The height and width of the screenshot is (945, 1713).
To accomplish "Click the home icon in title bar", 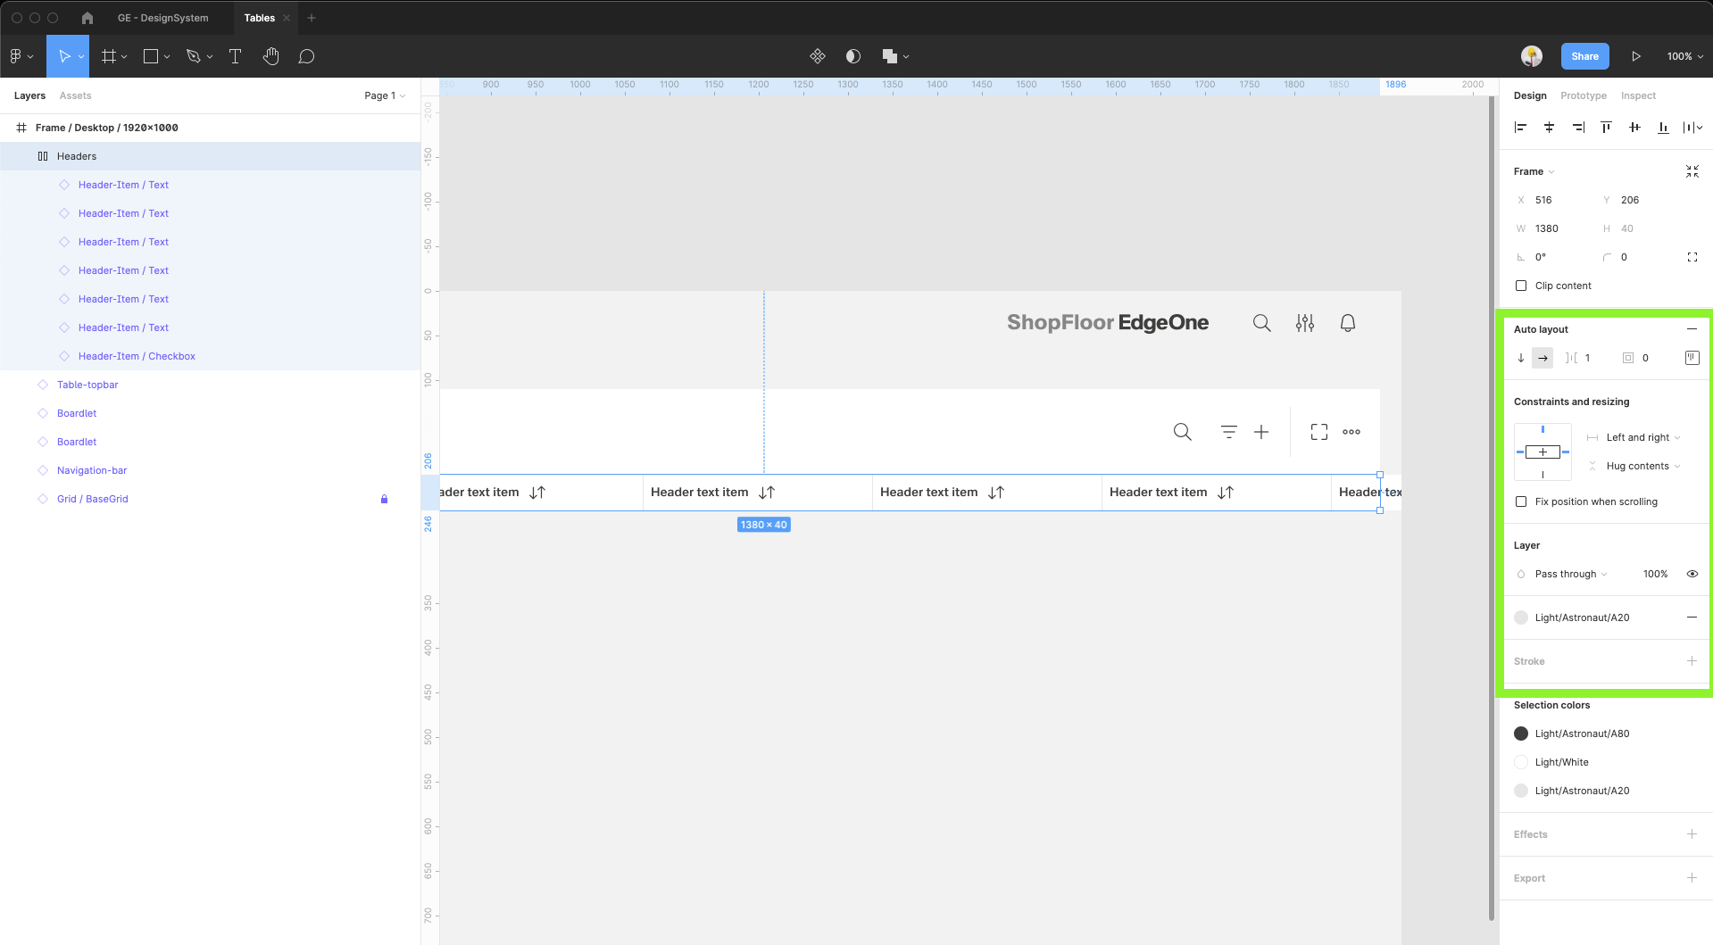I will coord(87,18).
